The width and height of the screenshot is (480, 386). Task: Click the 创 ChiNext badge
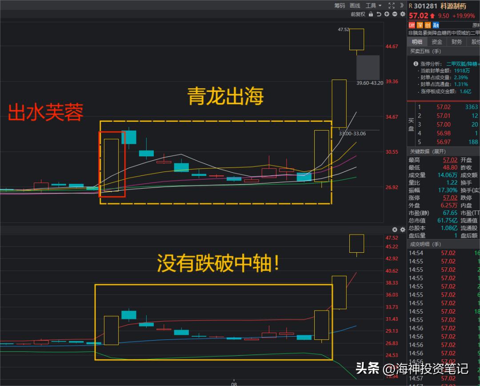(x=428, y=25)
